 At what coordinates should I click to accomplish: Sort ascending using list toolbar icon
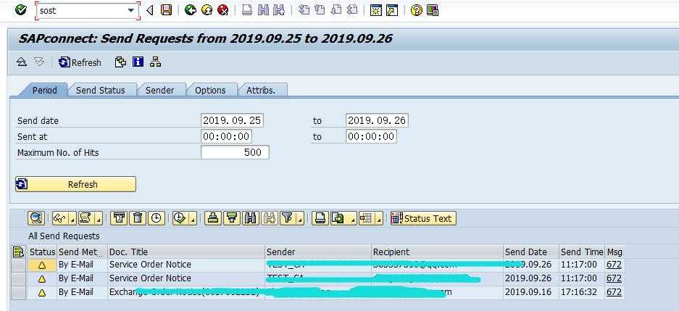tap(212, 218)
